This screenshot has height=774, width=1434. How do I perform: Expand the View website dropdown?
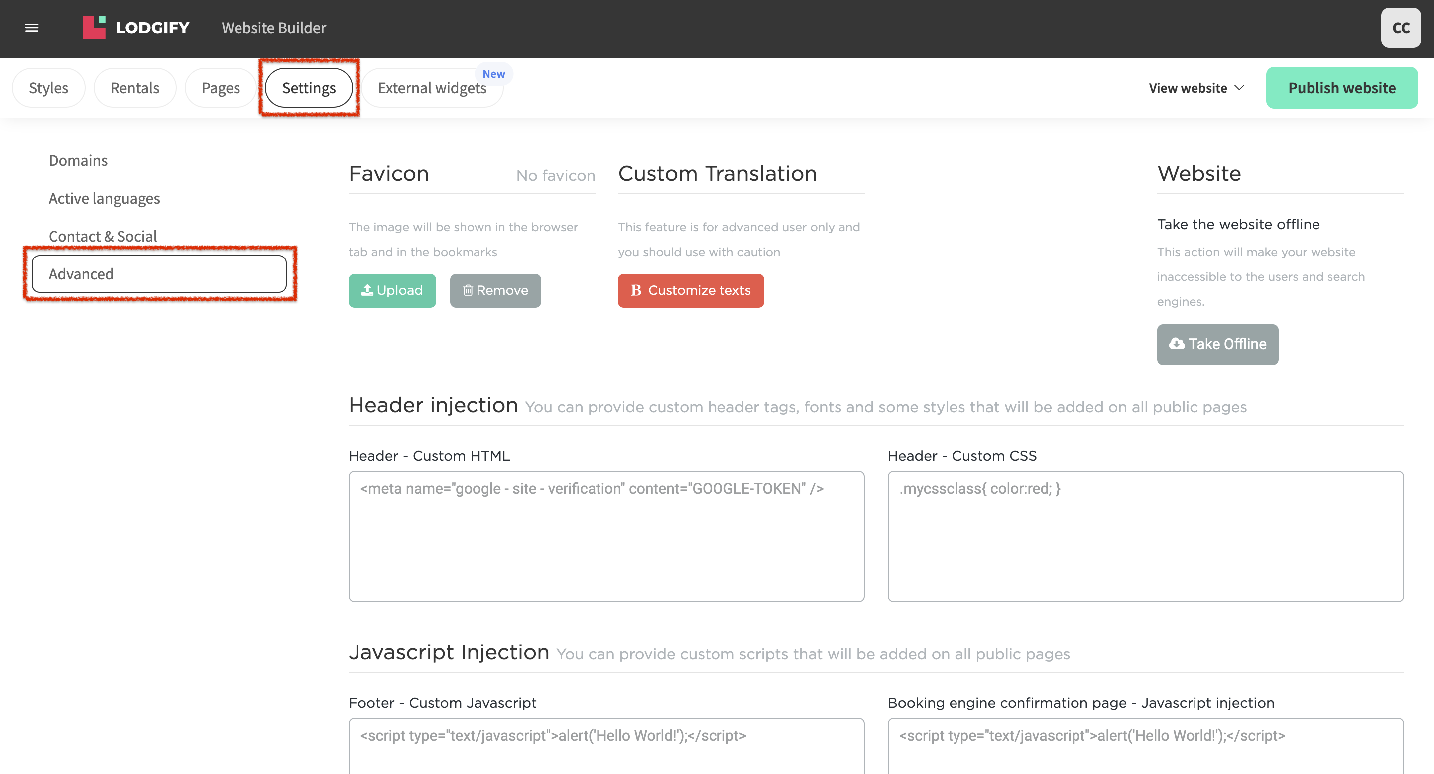point(1195,88)
